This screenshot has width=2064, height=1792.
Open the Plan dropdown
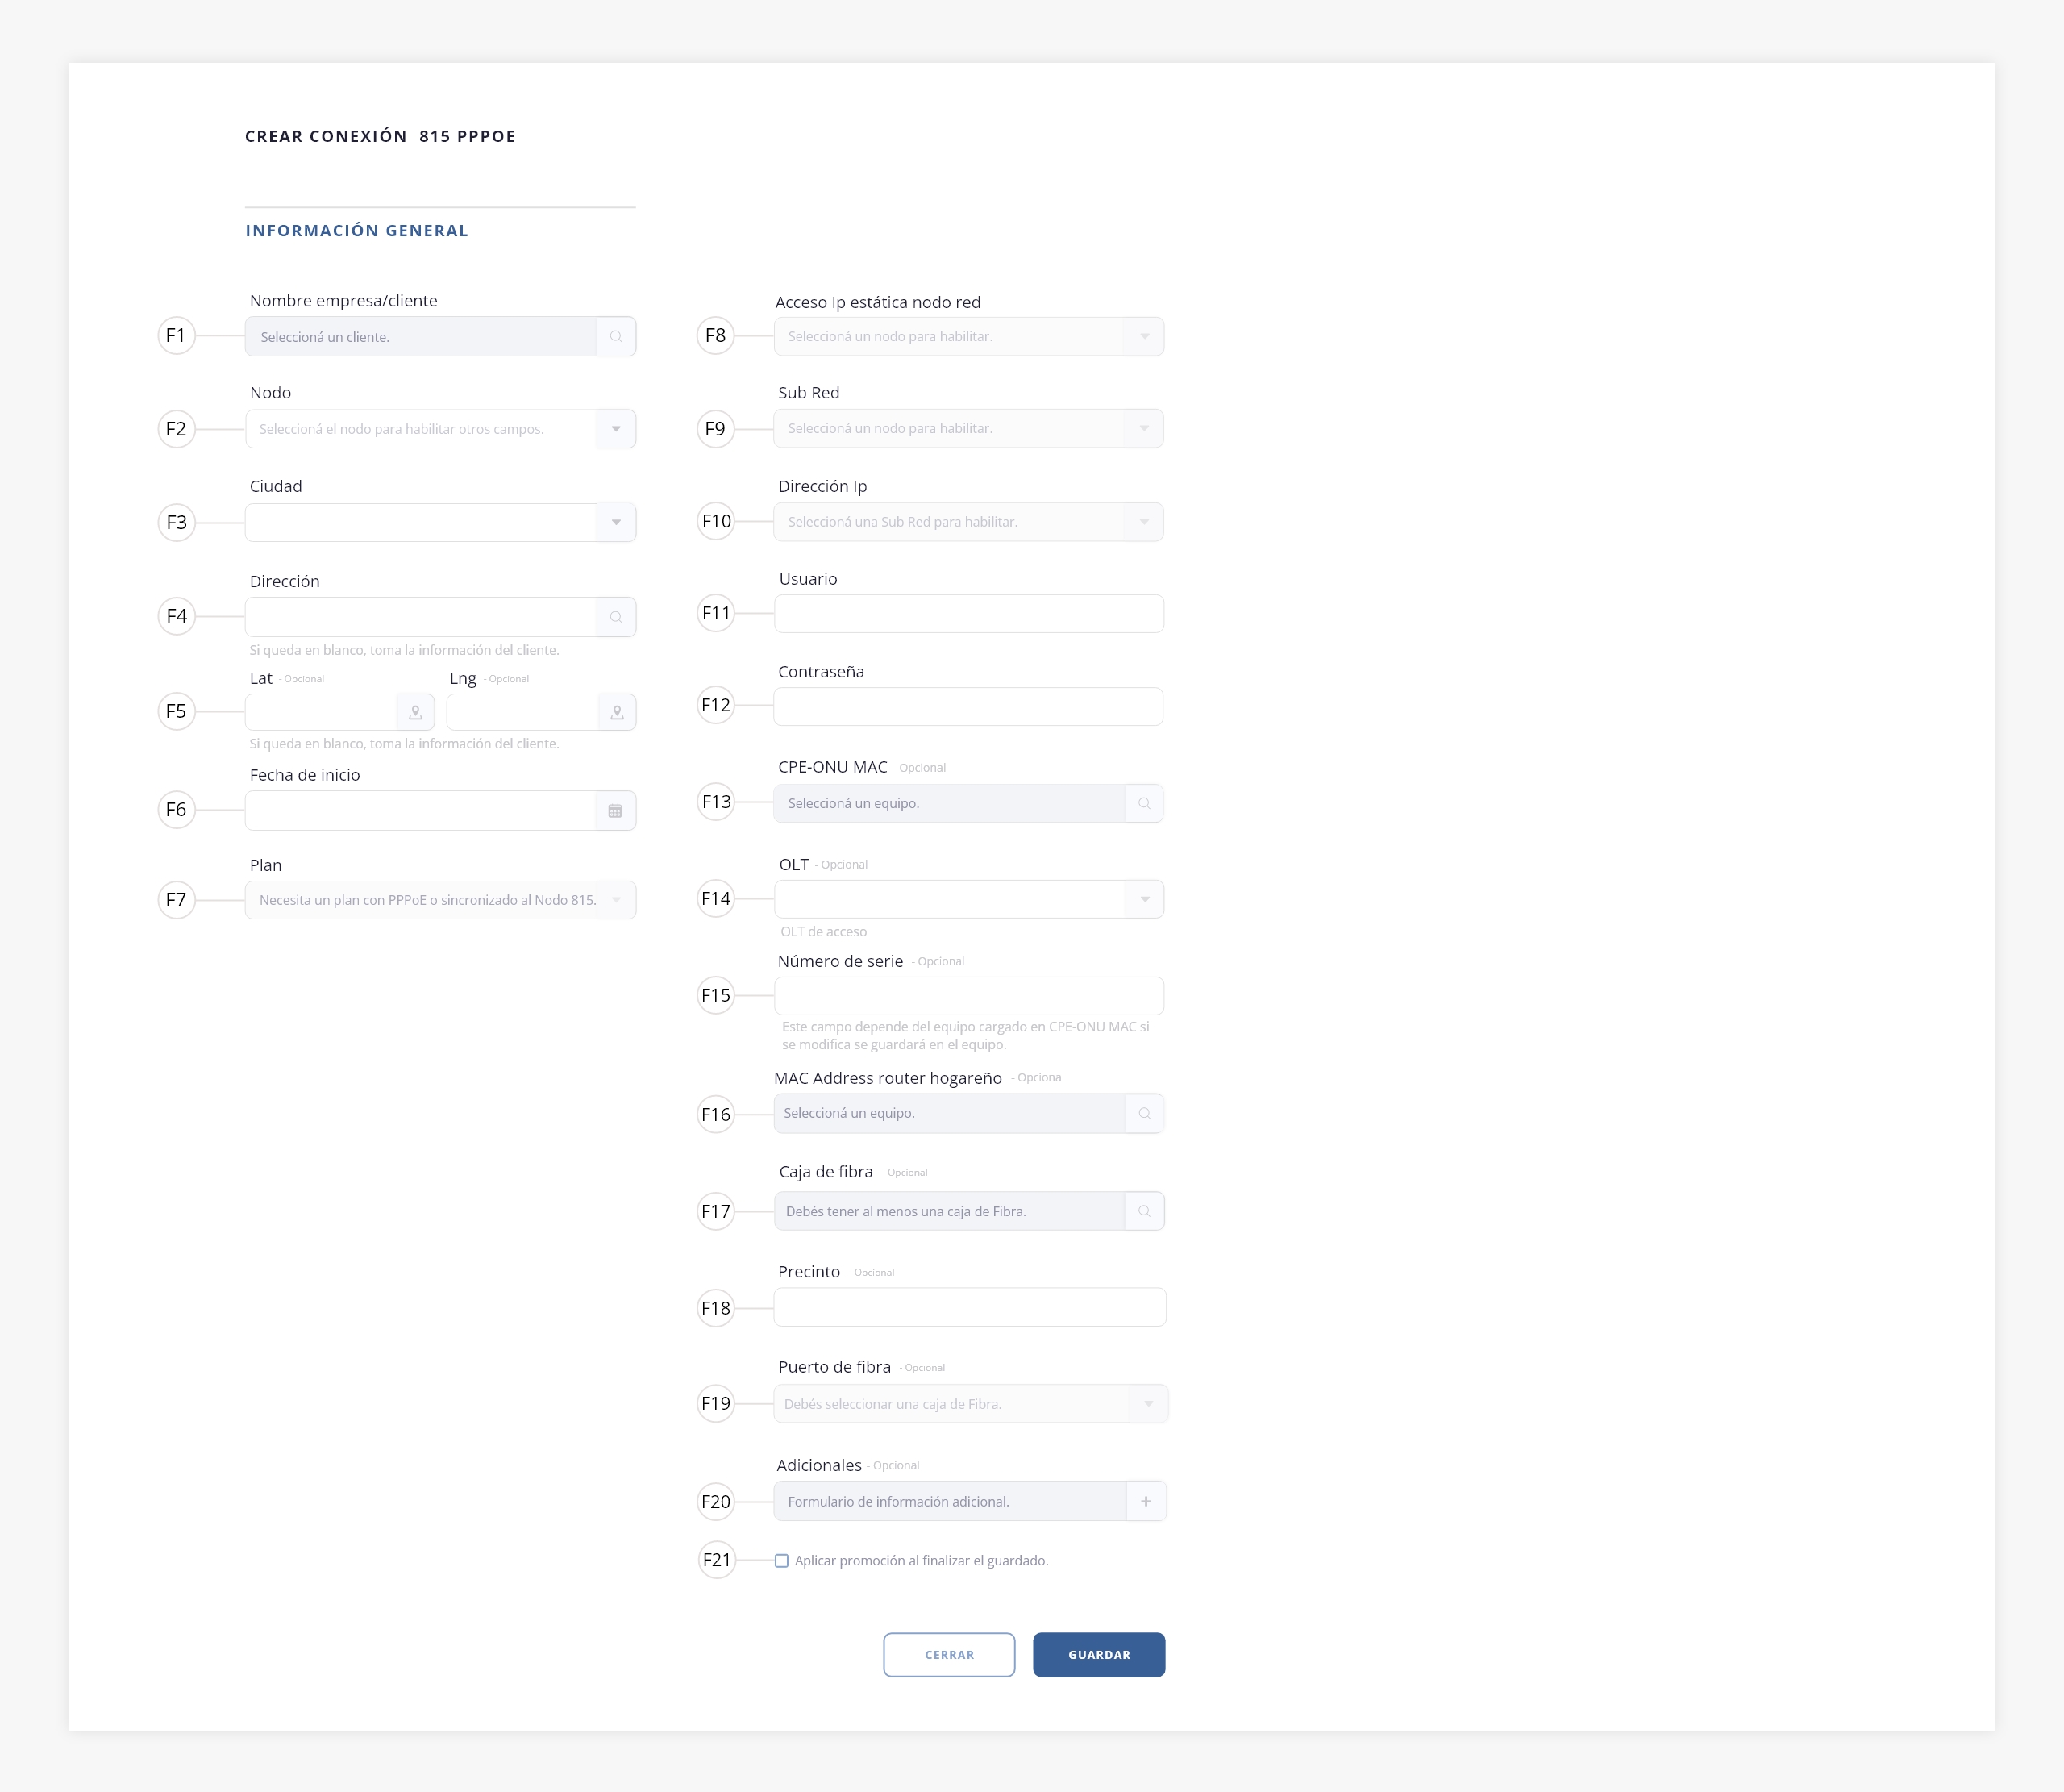click(616, 900)
